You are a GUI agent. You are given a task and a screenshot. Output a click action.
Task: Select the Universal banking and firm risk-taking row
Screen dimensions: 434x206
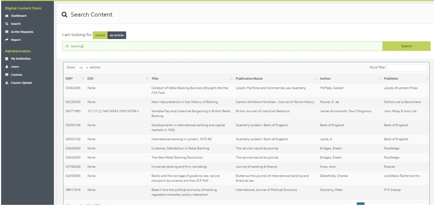(178, 167)
